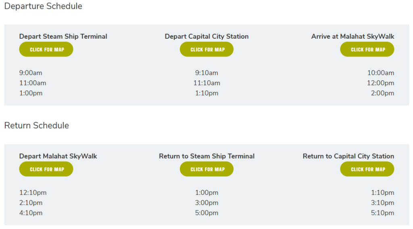413x229 pixels.
Task: Click the Depart Steam Ship Terminal label
Action: pyautogui.click(x=63, y=36)
